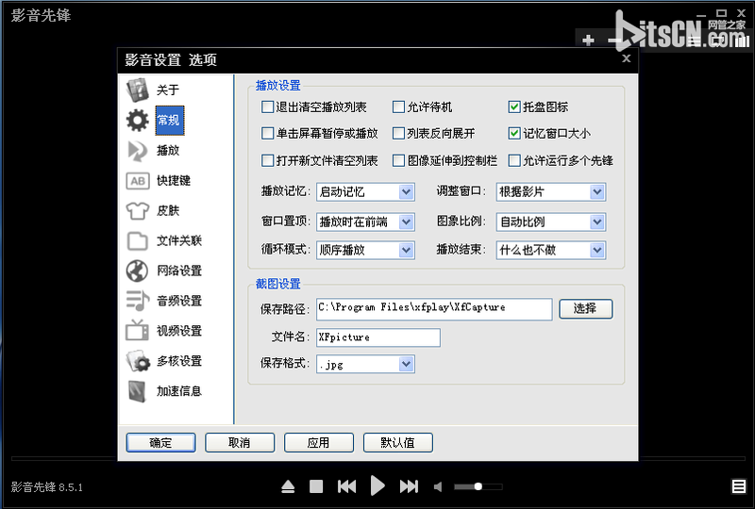Toggle the playlist icon at bottom right
The width and height of the screenshot is (755, 509).
click(x=739, y=486)
